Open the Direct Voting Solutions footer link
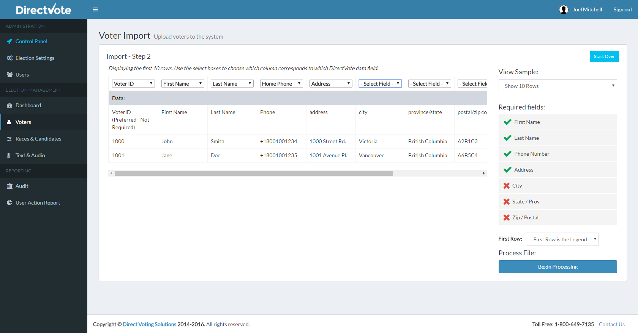This screenshot has width=638, height=333. coord(149,324)
